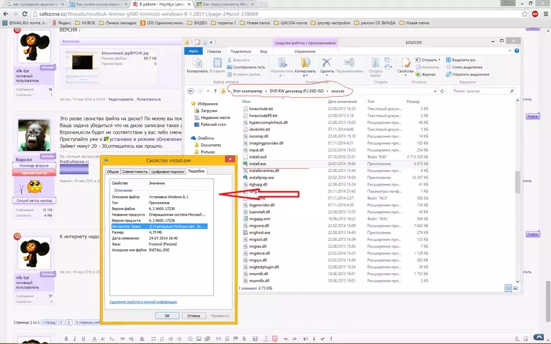Click the scroll-to-top arrow button
Image resolution: width=551 pixels, height=344 pixels.
point(539,338)
